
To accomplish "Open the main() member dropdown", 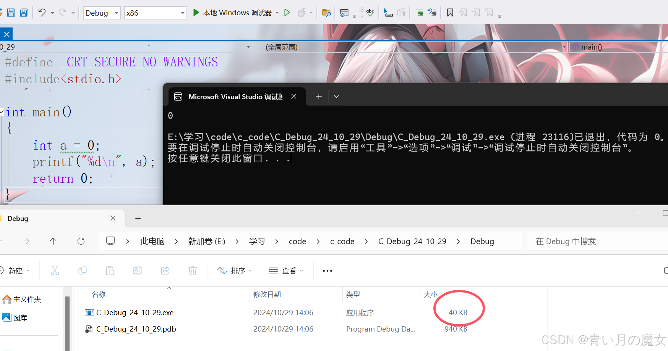I will pyautogui.click(x=619, y=47).
